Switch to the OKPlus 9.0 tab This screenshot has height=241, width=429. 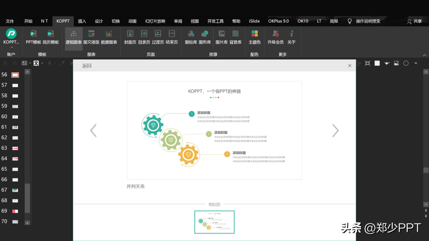pyautogui.click(x=279, y=21)
